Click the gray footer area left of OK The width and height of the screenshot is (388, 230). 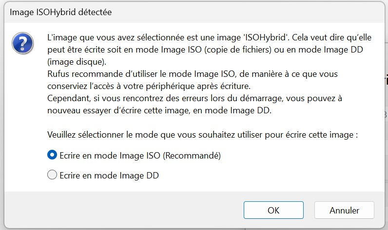click(124, 210)
